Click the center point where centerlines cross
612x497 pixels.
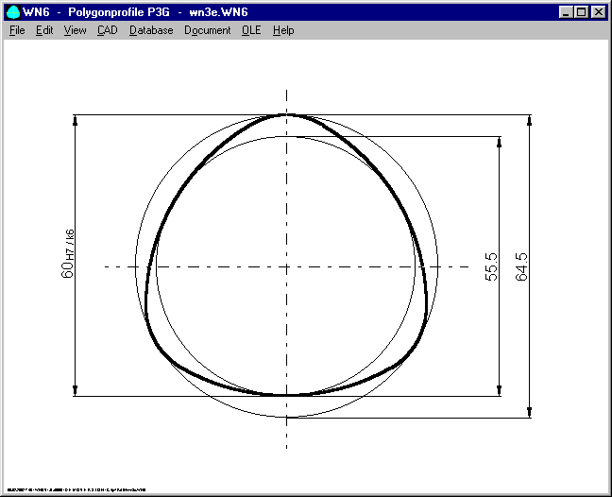(286, 266)
